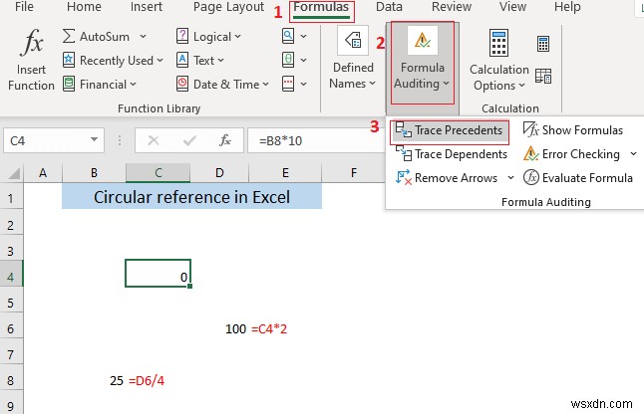Click the formula bar Enter checkmark icon
Screen dimensions: 644x414
(189, 140)
